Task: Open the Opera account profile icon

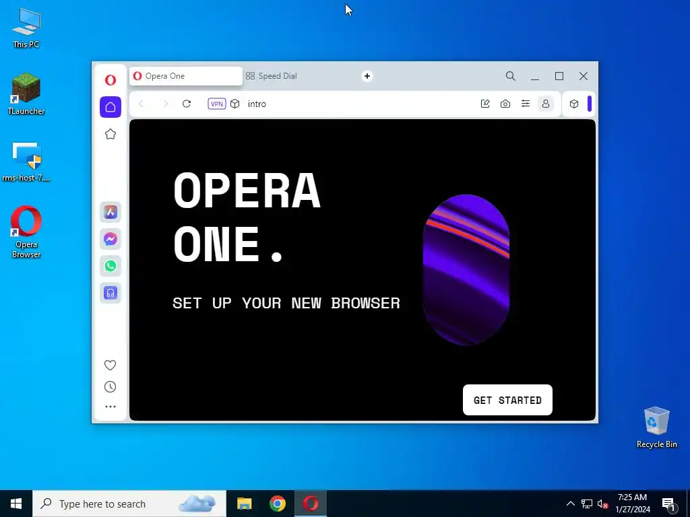Action: pos(546,104)
